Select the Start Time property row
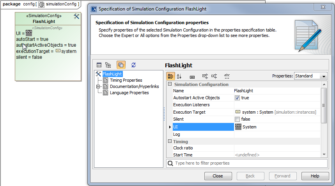This screenshot has height=186, width=335. tap(246, 155)
